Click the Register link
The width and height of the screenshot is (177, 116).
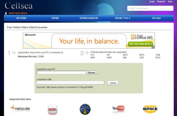coord(161,2)
